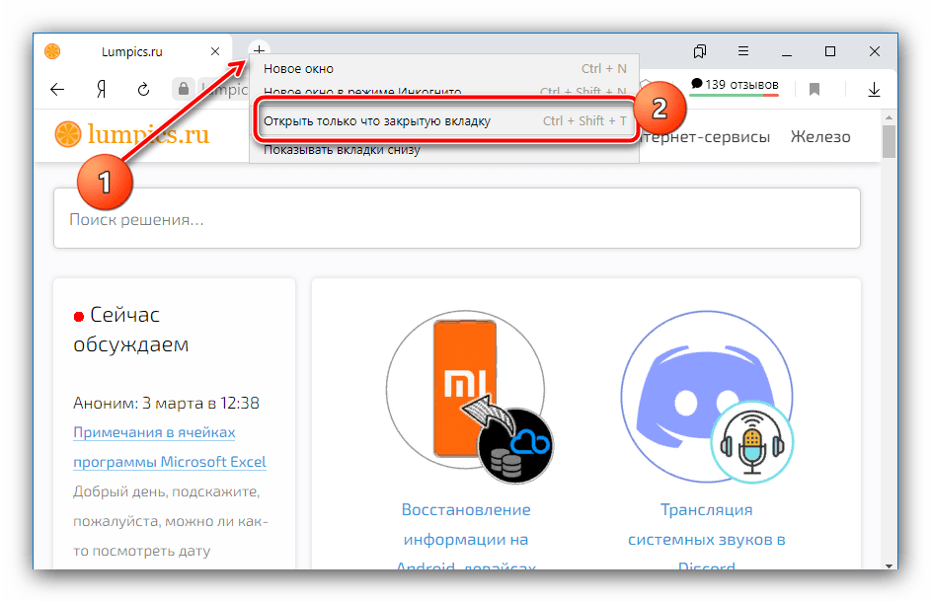Click the lock site security icon
The height and width of the screenshot is (602, 931).
(x=182, y=90)
